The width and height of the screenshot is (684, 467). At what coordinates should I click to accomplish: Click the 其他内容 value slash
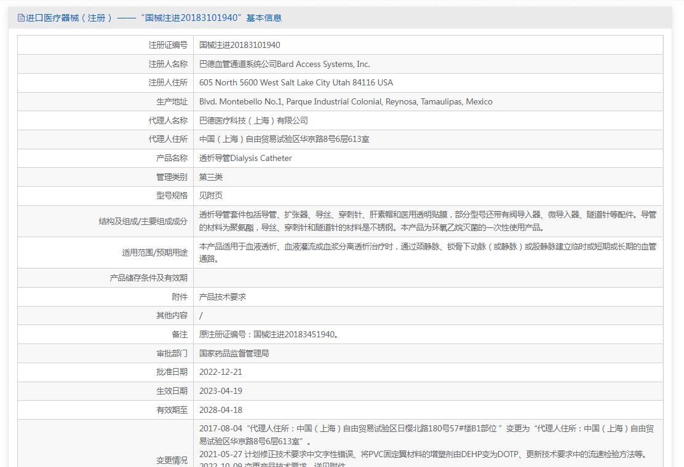tap(201, 315)
